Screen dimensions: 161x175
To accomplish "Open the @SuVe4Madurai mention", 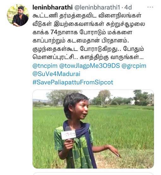I will [56, 74].
